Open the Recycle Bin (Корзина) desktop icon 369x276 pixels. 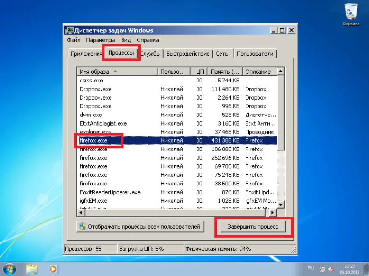351,14
